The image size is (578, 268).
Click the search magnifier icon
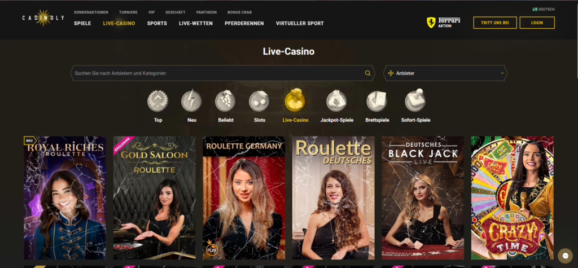click(367, 73)
